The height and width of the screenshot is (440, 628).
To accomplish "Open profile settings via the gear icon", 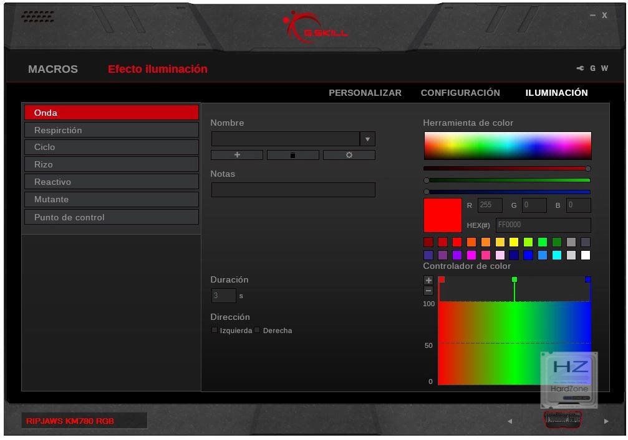I will point(349,155).
